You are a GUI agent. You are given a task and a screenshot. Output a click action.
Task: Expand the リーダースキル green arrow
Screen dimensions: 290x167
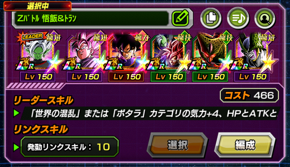(x=16, y=113)
